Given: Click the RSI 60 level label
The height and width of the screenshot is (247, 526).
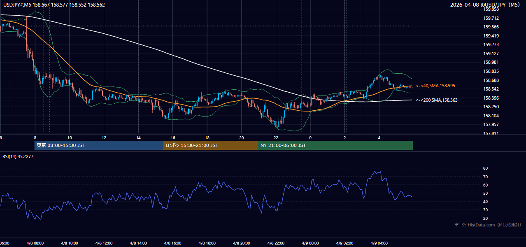Looking at the screenshot, I should pyautogui.click(x=486, y=185).
